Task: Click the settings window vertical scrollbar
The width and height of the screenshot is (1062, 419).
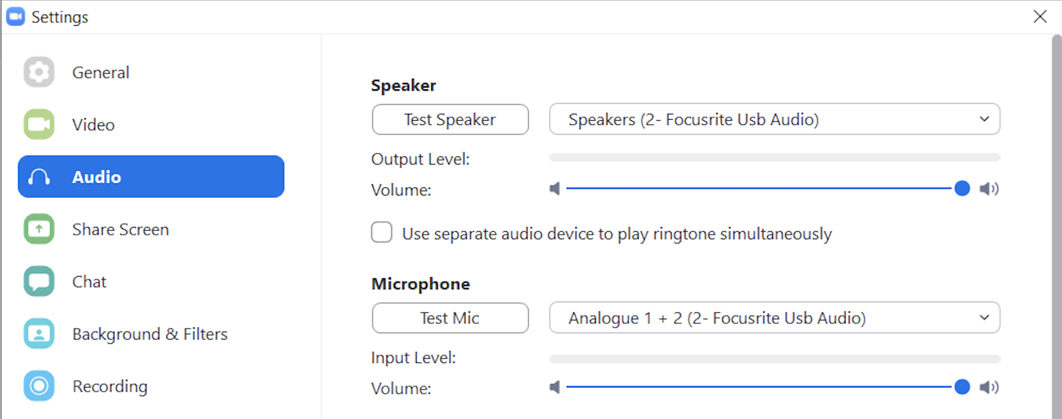Action: point(1056,226)
